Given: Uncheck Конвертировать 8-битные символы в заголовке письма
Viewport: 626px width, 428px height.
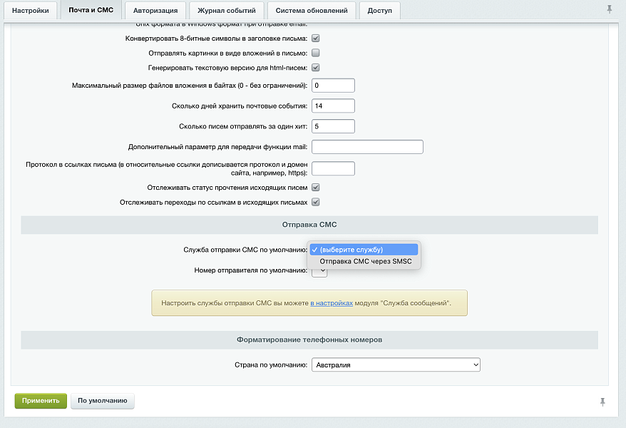Looking at the screenshot, I should click(315, 39).
